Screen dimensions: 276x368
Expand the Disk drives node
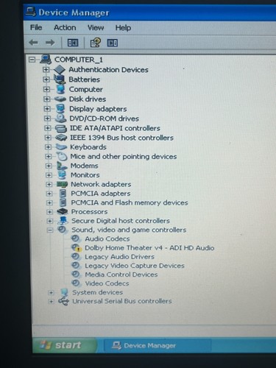point(46,99)
